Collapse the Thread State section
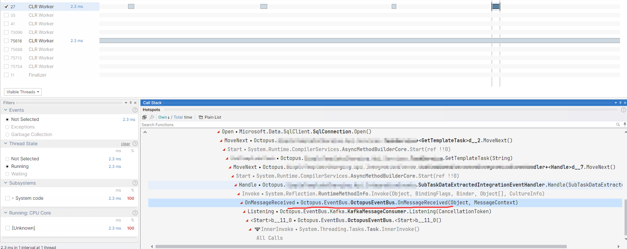 coord(6,144)
